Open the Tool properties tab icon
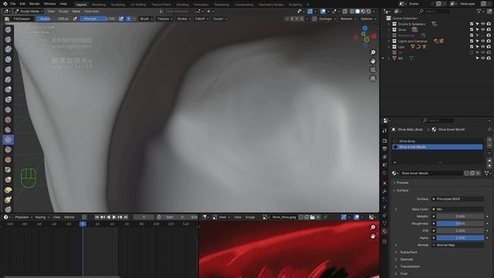The width and height of the screenshot is (494, 278). pyautogui.click(x=384, y=131)
